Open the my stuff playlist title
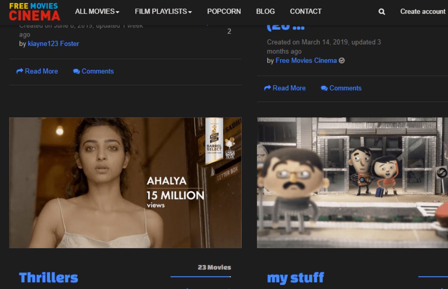 tap(295, 277)
